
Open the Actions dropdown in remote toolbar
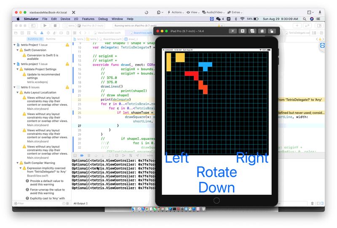tap(176, 13)
